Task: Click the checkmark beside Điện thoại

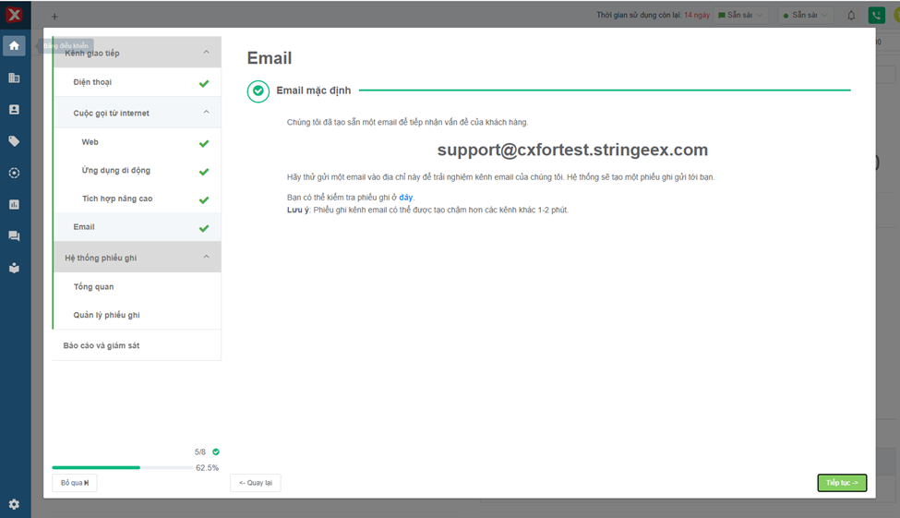Action: pyautogui.click(x=204, y=83)
